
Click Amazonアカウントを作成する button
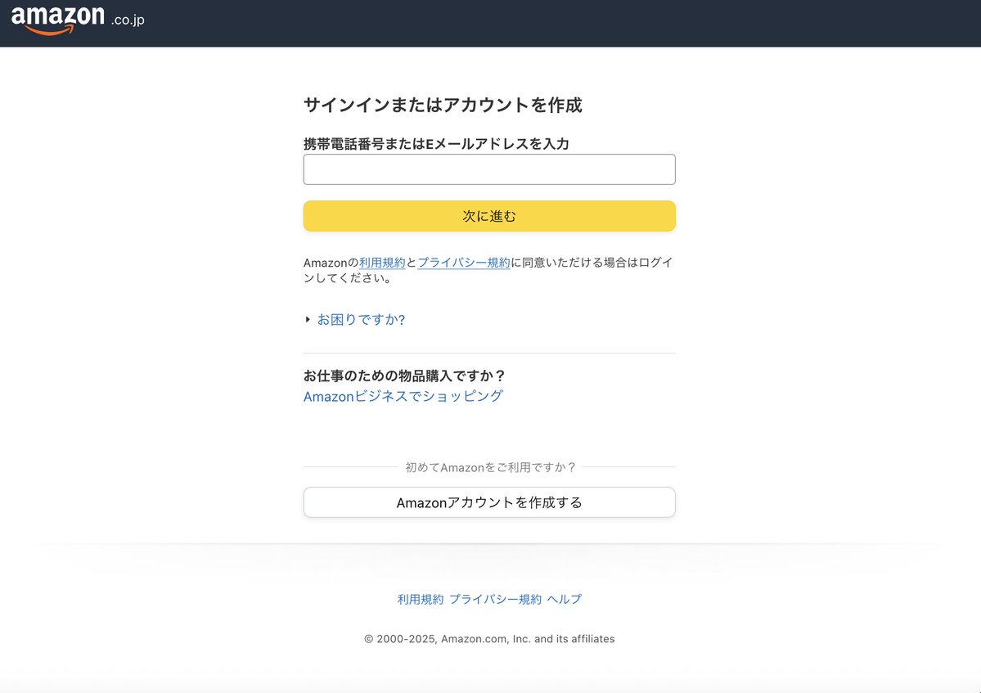click(489, 503)
